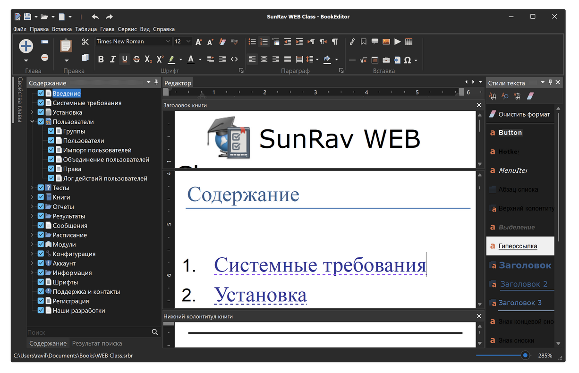Insert an image

point(386,42)
